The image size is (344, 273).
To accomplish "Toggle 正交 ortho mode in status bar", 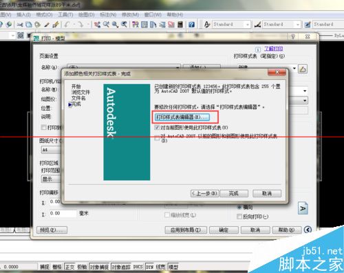I will [69, 267].
